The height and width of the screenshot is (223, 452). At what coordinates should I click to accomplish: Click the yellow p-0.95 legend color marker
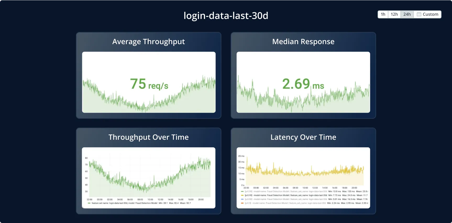click(242, 195)
